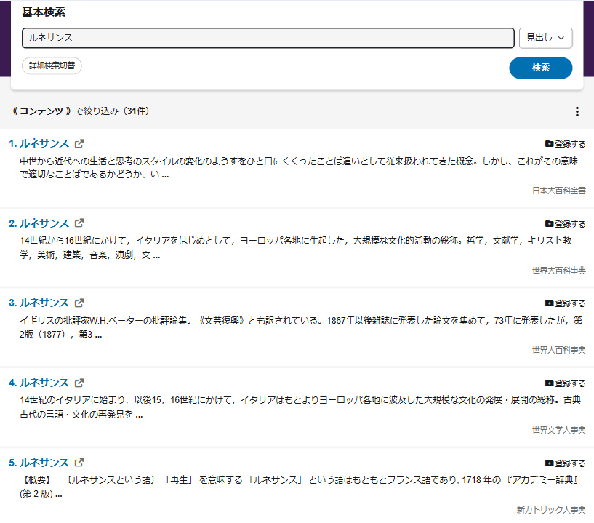594x523 pixels.
Task: Open external link icon beside result 5
Action: tap(79, 463)
